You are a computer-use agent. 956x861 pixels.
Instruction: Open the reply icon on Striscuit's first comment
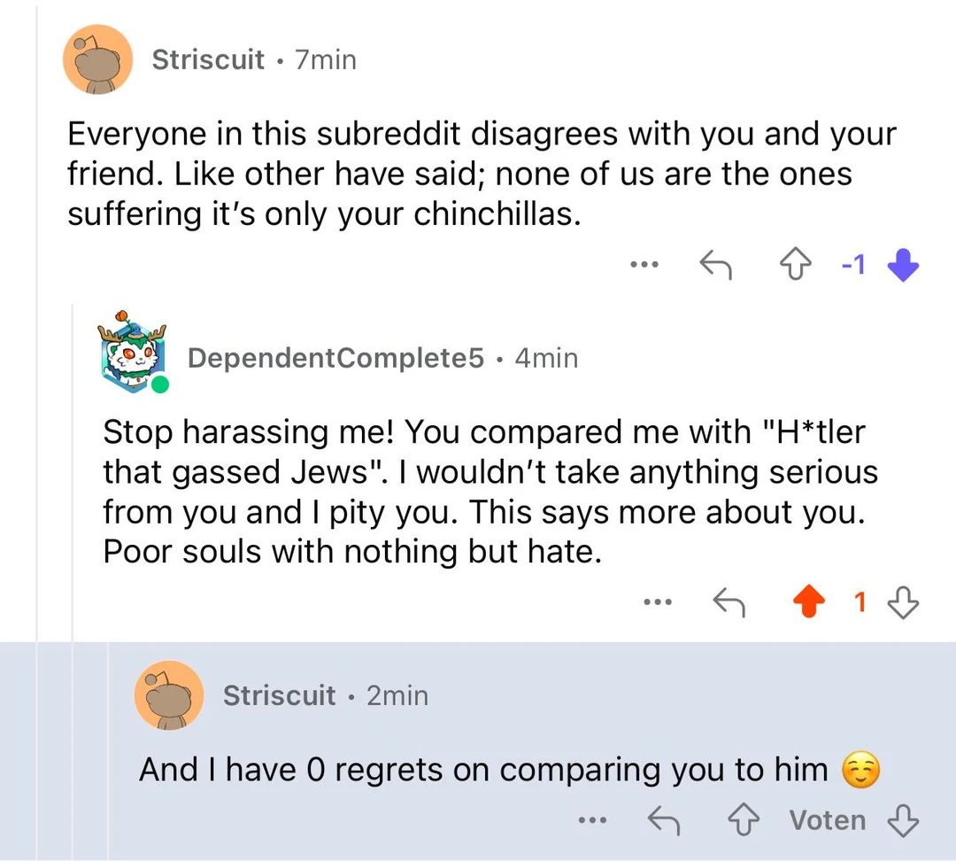click(x=716, y=264)
